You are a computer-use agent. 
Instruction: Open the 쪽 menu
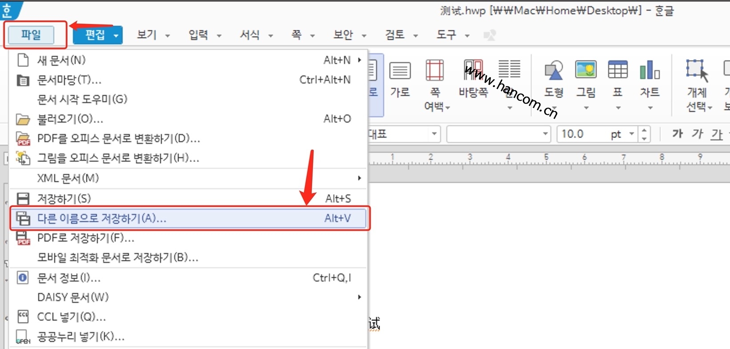pyautogui.click(x=297, y=35)
